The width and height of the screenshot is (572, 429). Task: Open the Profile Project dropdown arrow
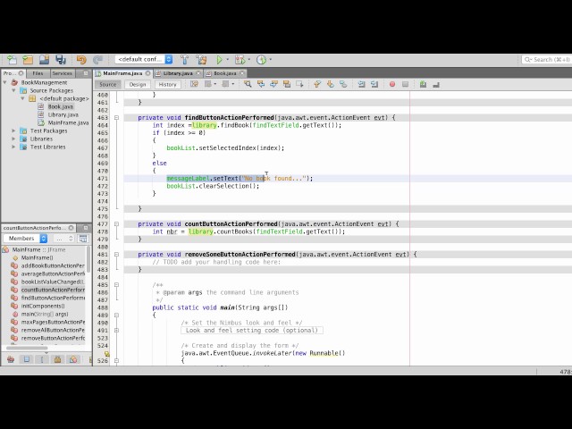tap(270, 60)
